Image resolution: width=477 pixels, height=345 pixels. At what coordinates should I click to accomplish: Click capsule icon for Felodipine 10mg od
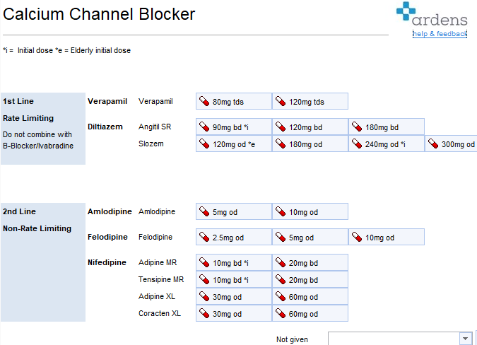pos(357,238)
